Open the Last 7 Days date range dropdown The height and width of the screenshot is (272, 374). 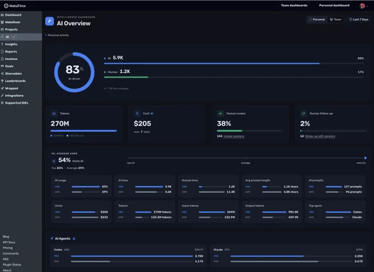(x=359, y=20)
